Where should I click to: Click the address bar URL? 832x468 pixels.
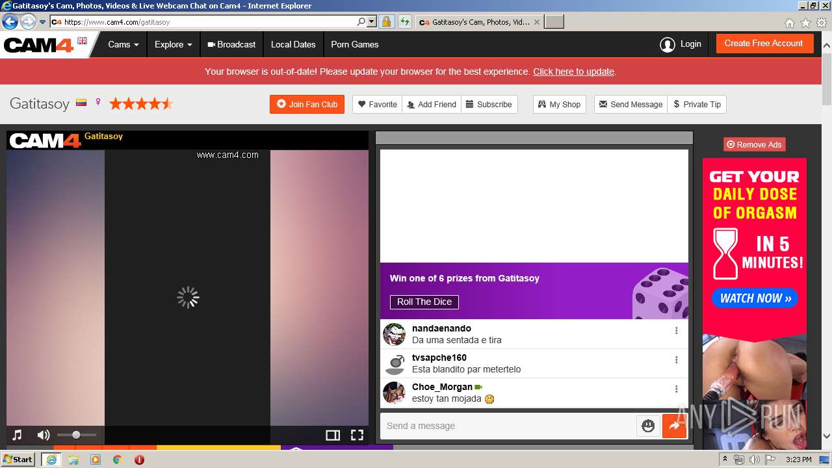pyautogui.click(x=117, y=22)
